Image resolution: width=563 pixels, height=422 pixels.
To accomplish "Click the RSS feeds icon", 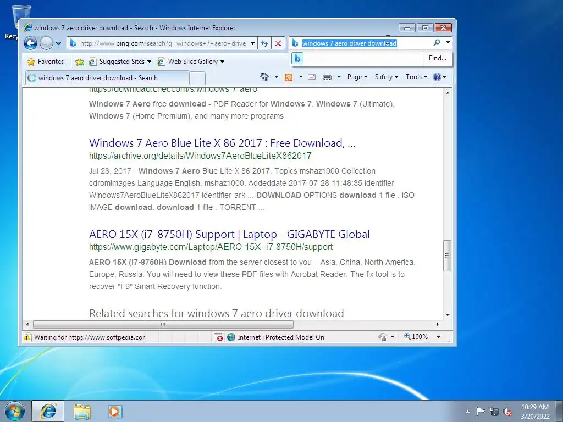I will click(289, 77).
